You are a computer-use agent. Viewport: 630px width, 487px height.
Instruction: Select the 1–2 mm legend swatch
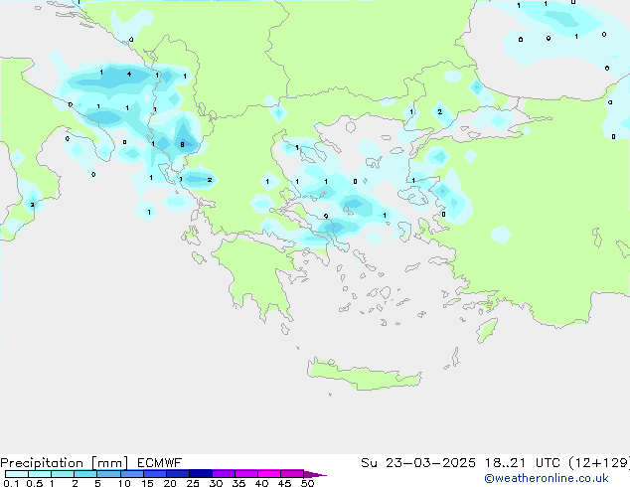tap(63, 474)
